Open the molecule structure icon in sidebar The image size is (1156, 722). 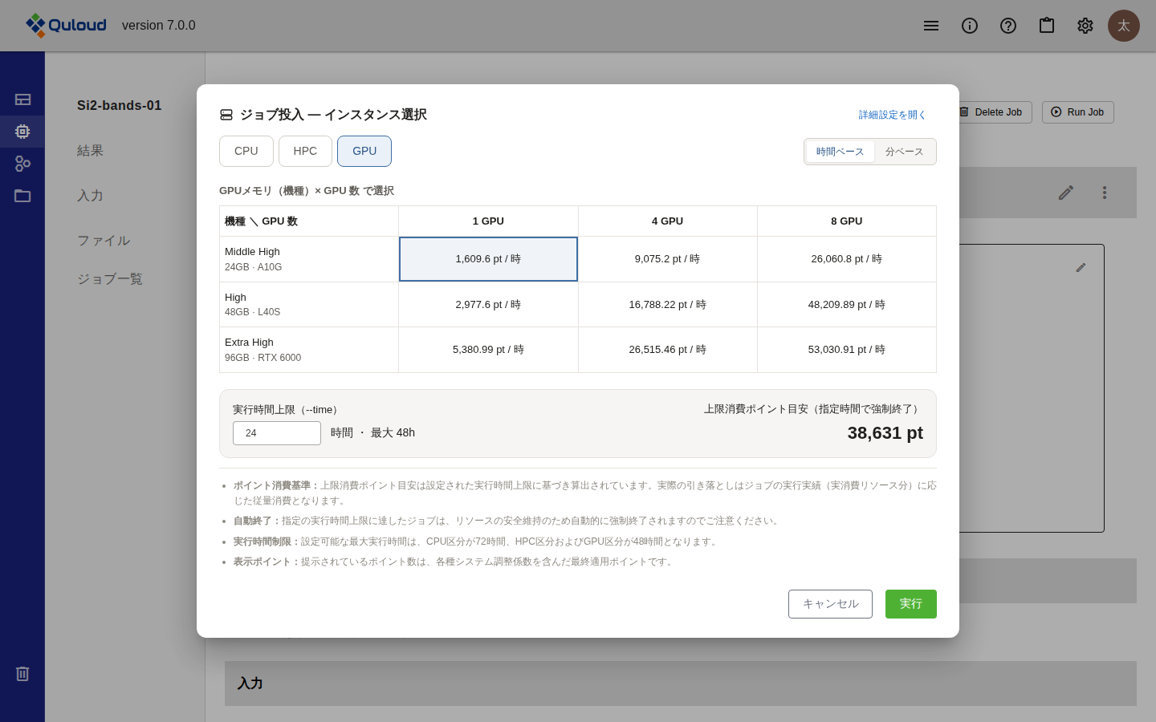[22, 164]
